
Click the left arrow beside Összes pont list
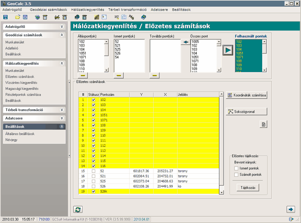pyautogui.click(x=185, y=42)
